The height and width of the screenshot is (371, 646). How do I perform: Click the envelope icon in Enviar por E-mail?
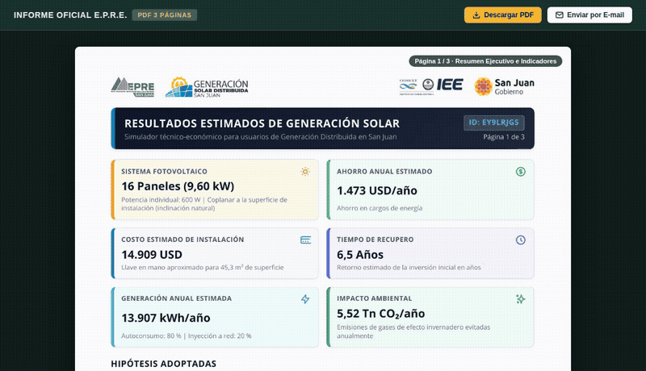[x=559, y=15]
